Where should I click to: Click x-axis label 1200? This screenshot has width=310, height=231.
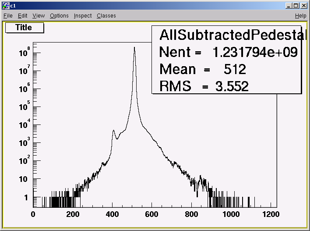click(271, 214)
